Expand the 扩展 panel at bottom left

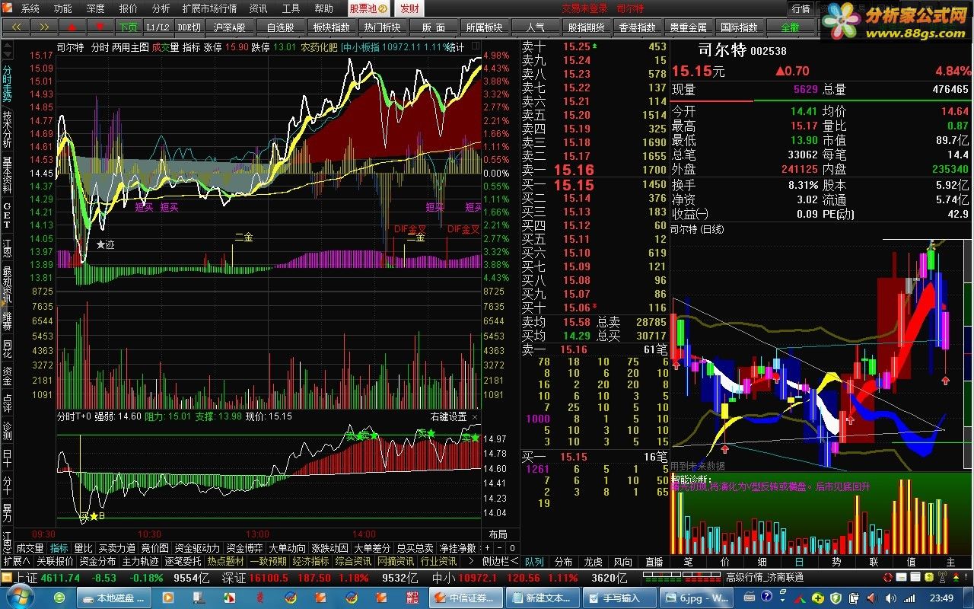(16, 562)
